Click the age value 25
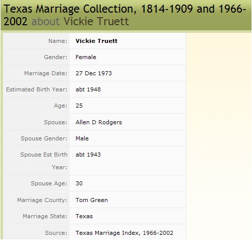Viewport: 252px width, 248px height. 79,106
